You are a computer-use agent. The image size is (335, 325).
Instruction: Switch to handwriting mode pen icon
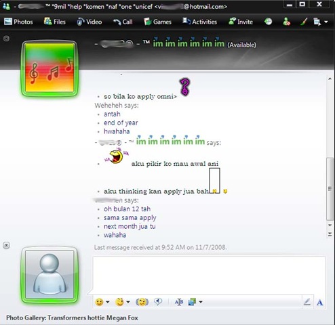tap(307, 302)
